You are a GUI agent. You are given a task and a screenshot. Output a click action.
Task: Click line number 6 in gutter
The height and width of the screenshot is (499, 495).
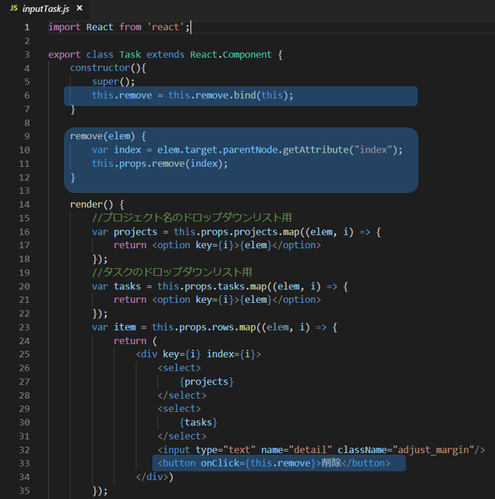pos(27,96)
